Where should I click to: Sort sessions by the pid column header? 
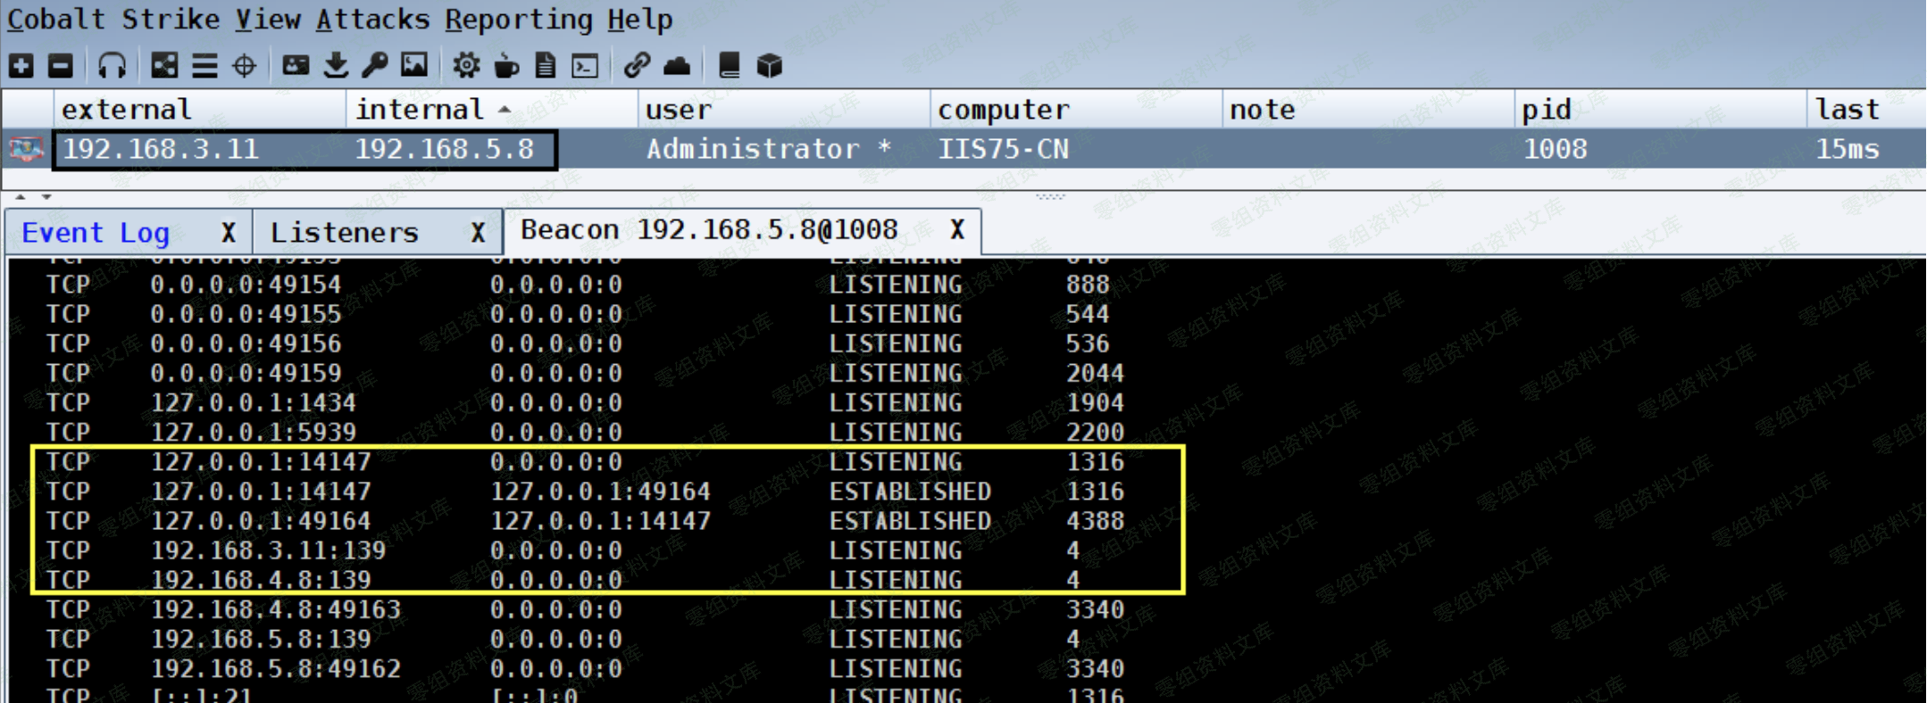pos(1546,110)
